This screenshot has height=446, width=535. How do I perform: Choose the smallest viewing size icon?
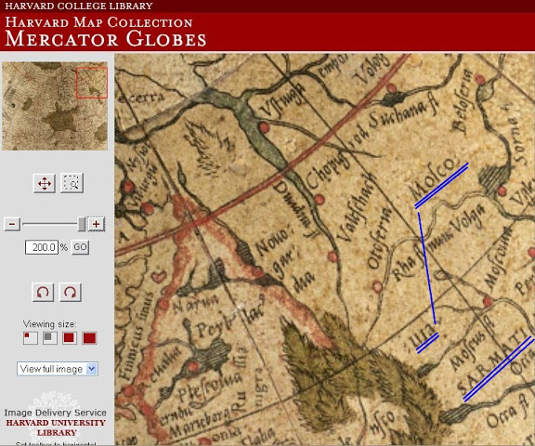pyautogui.click(x=31, y=338)
